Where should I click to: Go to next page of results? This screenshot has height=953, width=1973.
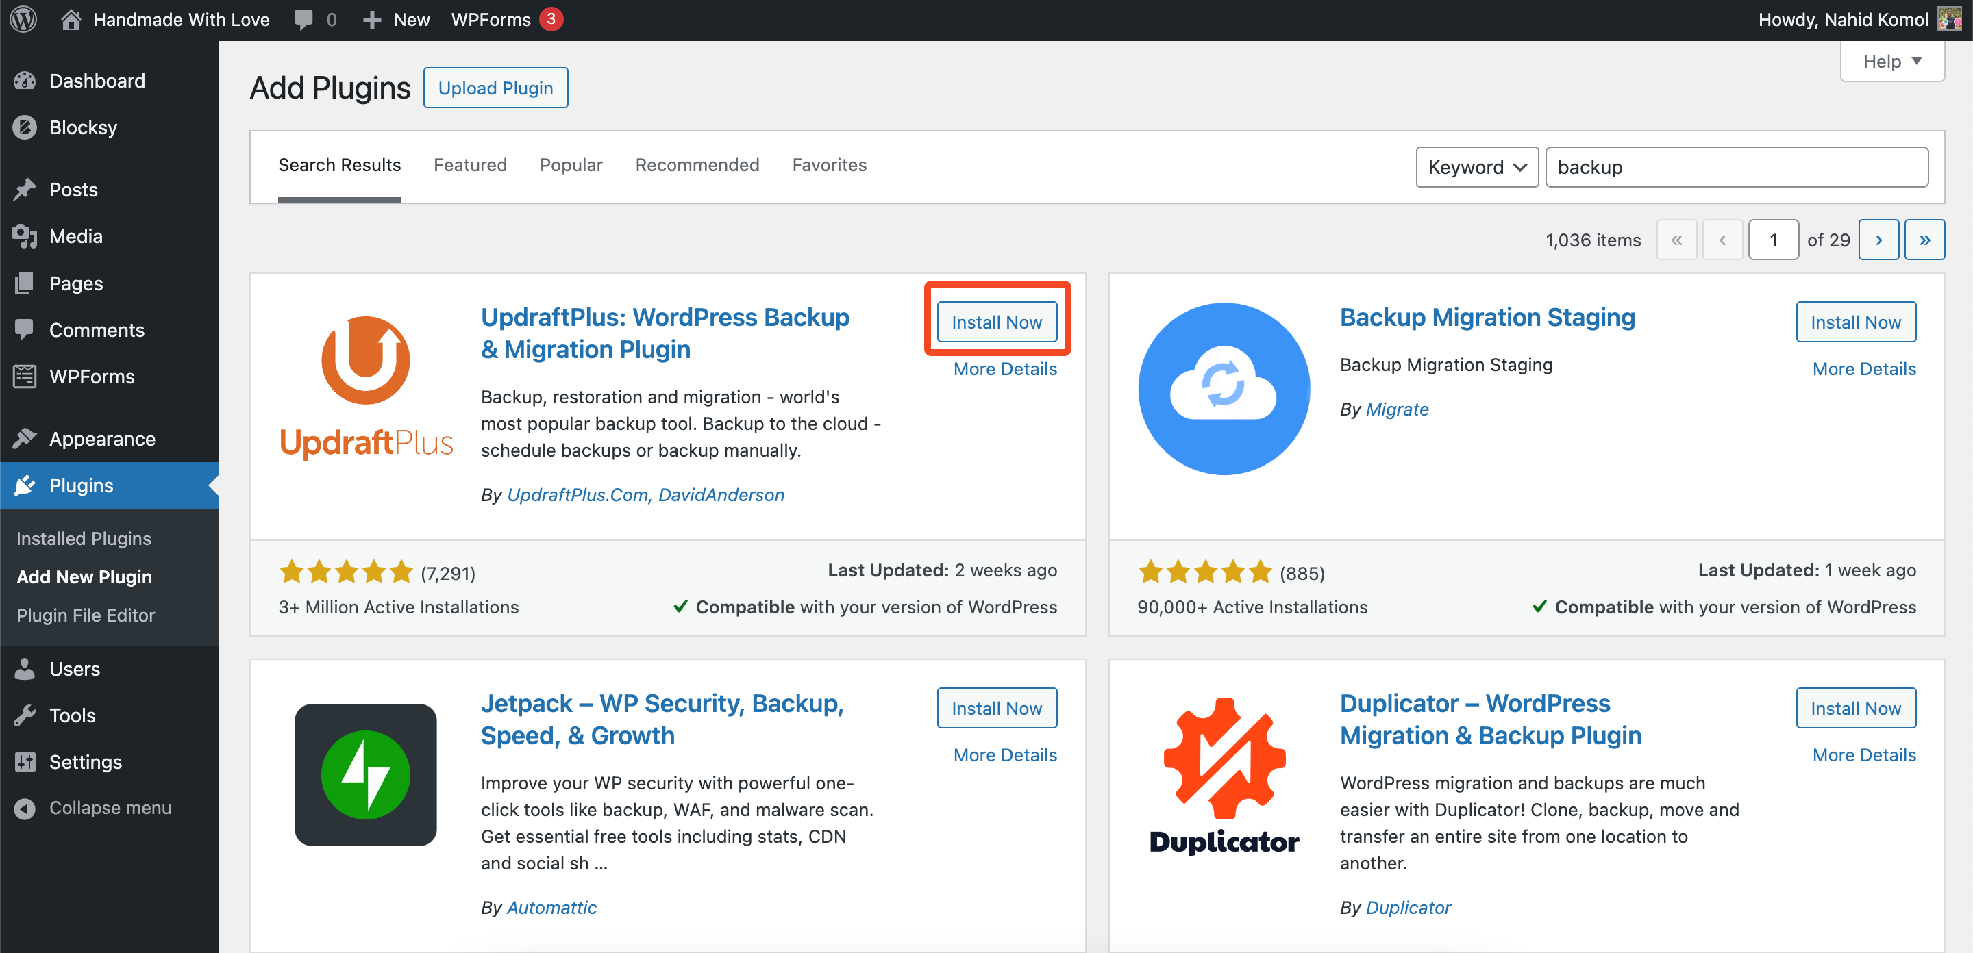pyautogui.click(x=1878, y=240)
